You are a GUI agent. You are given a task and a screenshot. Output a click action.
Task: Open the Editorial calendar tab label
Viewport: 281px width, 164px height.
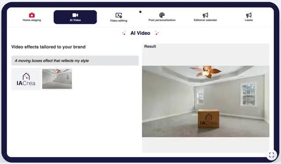point(205,20)
